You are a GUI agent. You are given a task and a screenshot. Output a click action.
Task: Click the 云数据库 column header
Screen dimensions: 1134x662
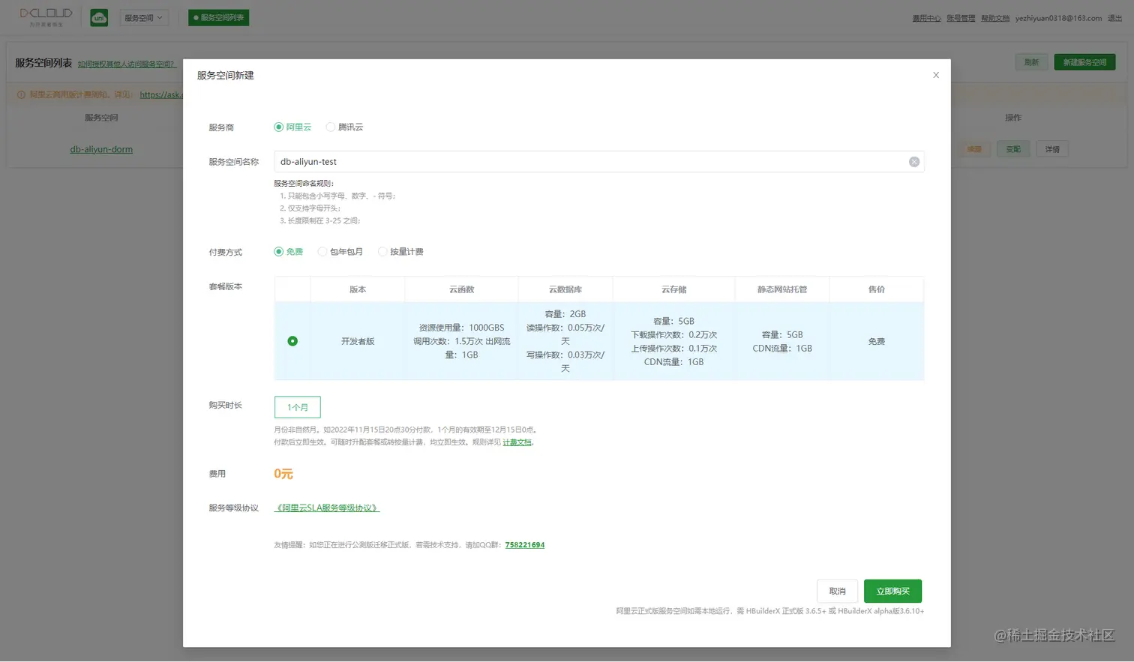coord(565,289)
